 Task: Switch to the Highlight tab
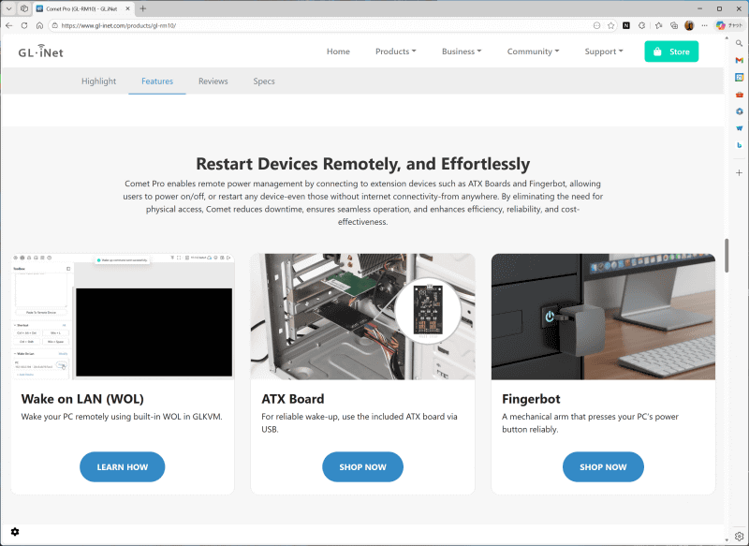98,81
